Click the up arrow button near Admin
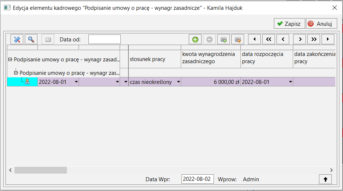The width and height of the screenshot is (343, 191). [325, 179]
